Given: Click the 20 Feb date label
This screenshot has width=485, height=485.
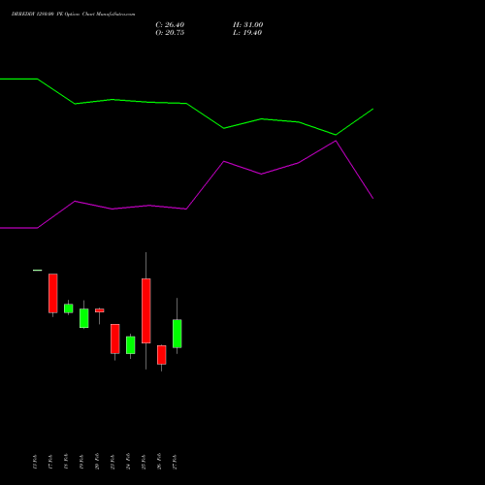Looking at the screenshot, I should [97, 462].
